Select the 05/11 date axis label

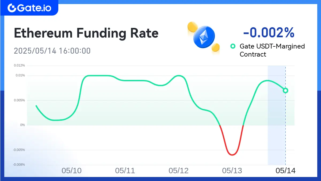click(125, 170)
